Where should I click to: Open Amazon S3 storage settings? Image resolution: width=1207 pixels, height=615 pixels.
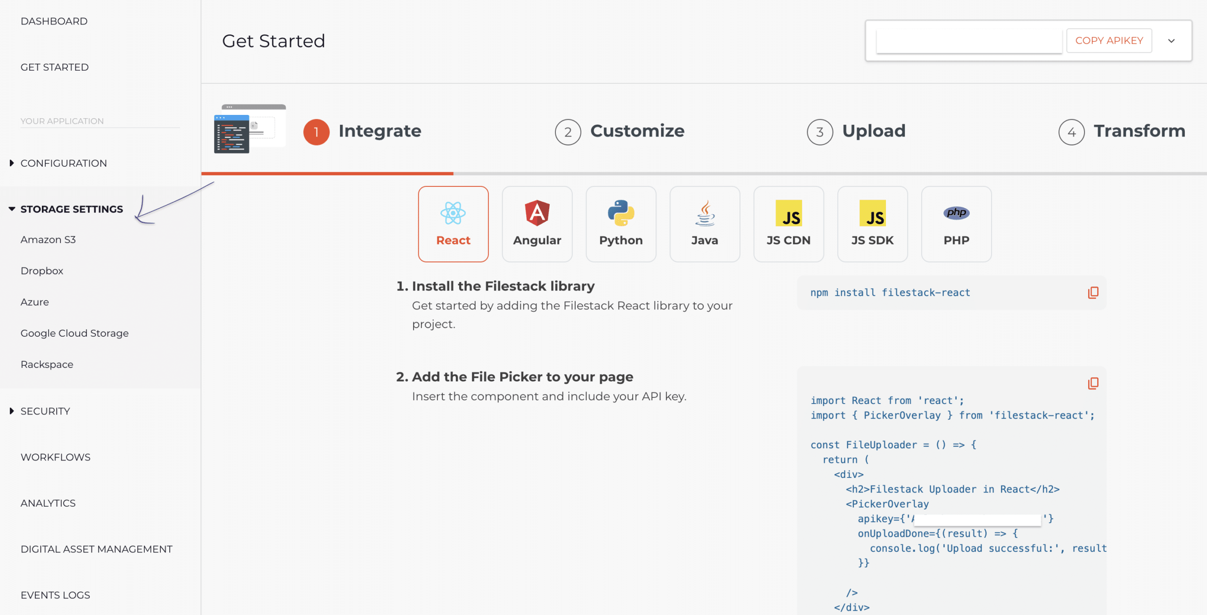pos(48,239)
